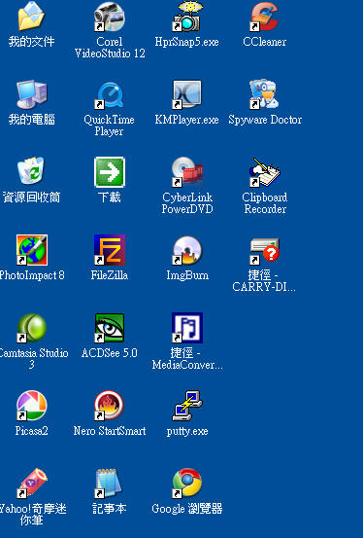Screen dimensions: 363x538
Task: Select the 'FileZilla' label text
Action: coord(110,274)
